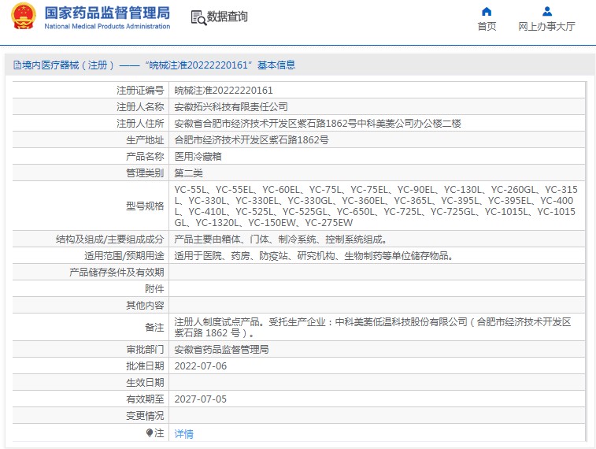Viewport: 596px width, 449px height.
Task: Click the structure text 产品主要由箱体
Action: click(x=280, y=239)
